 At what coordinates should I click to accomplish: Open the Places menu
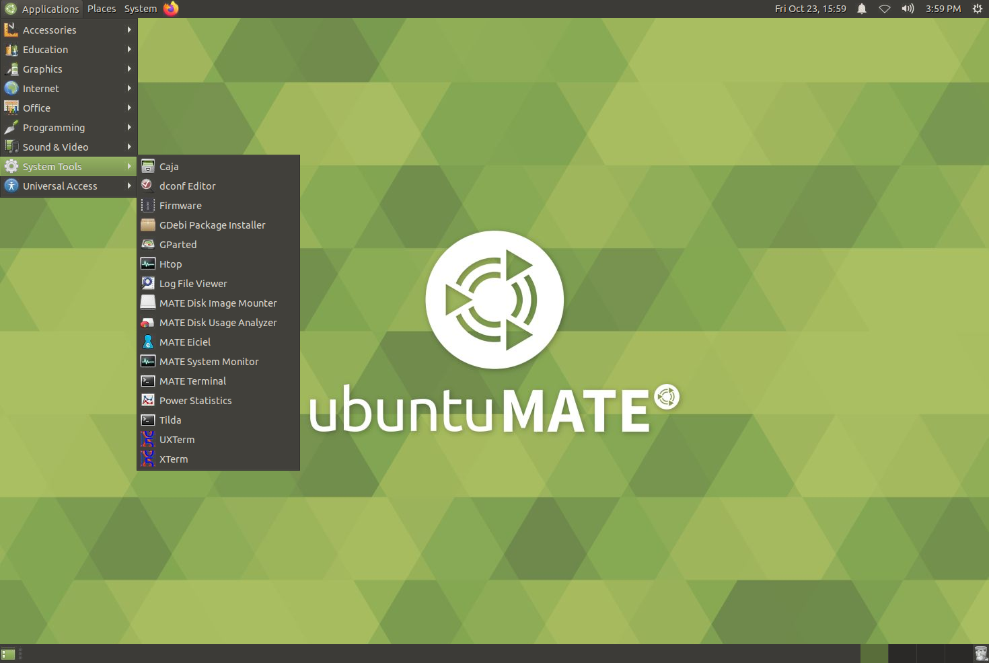pyautogui.click(x=102, y=9)
